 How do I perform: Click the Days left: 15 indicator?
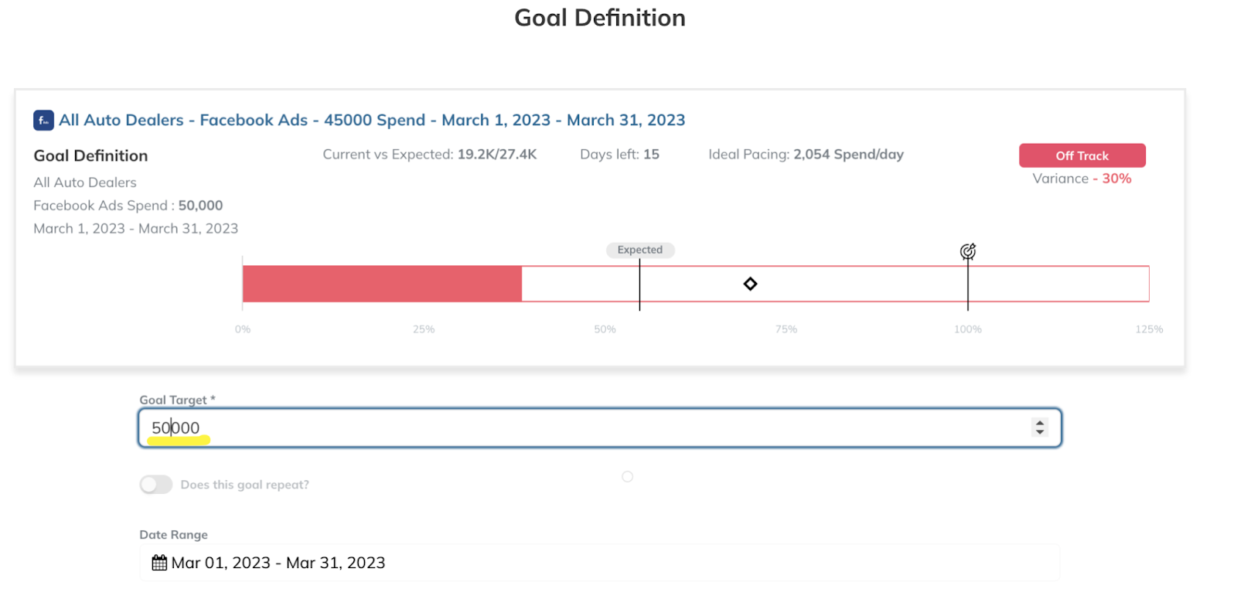coord(619,155)
